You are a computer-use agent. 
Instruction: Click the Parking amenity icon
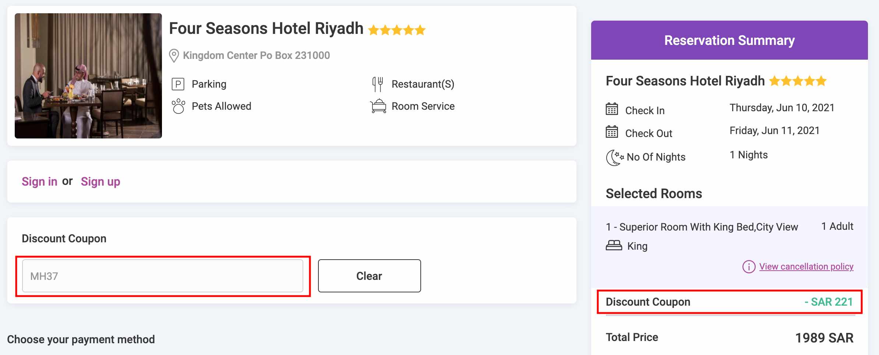pyautogui.click(x=179, y=84)
